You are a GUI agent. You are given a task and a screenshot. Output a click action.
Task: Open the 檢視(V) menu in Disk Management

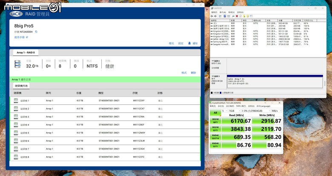[232, 12]
